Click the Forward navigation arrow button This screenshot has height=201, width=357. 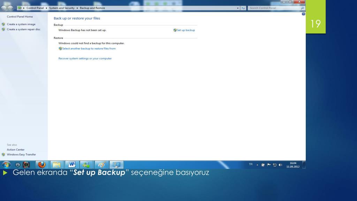coord(10,8)
